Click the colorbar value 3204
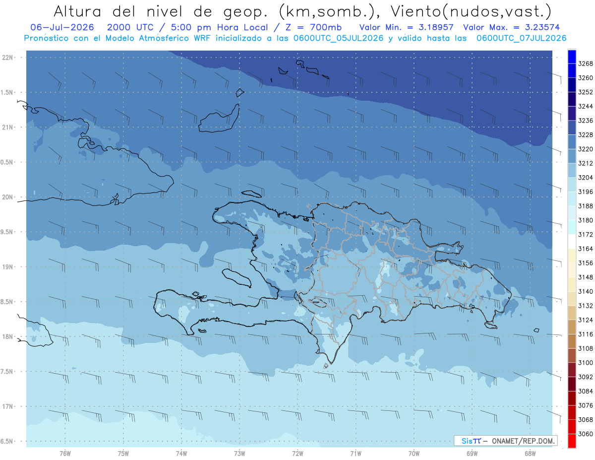The width and height of the screenshot is (595, 460). point(586,178)
